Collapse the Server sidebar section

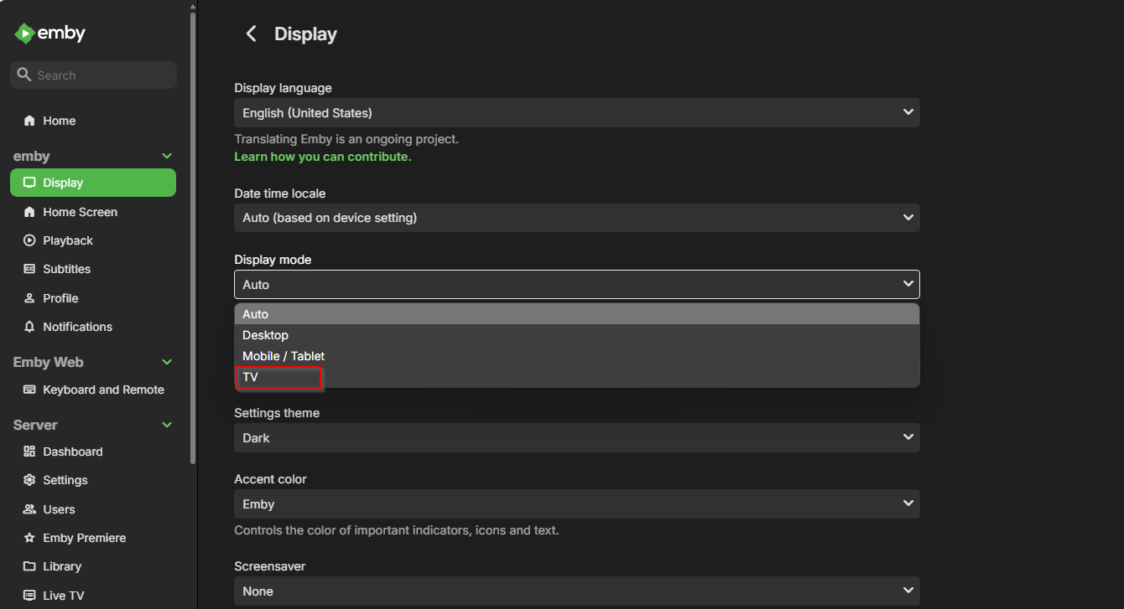click(x=167, y=425)
